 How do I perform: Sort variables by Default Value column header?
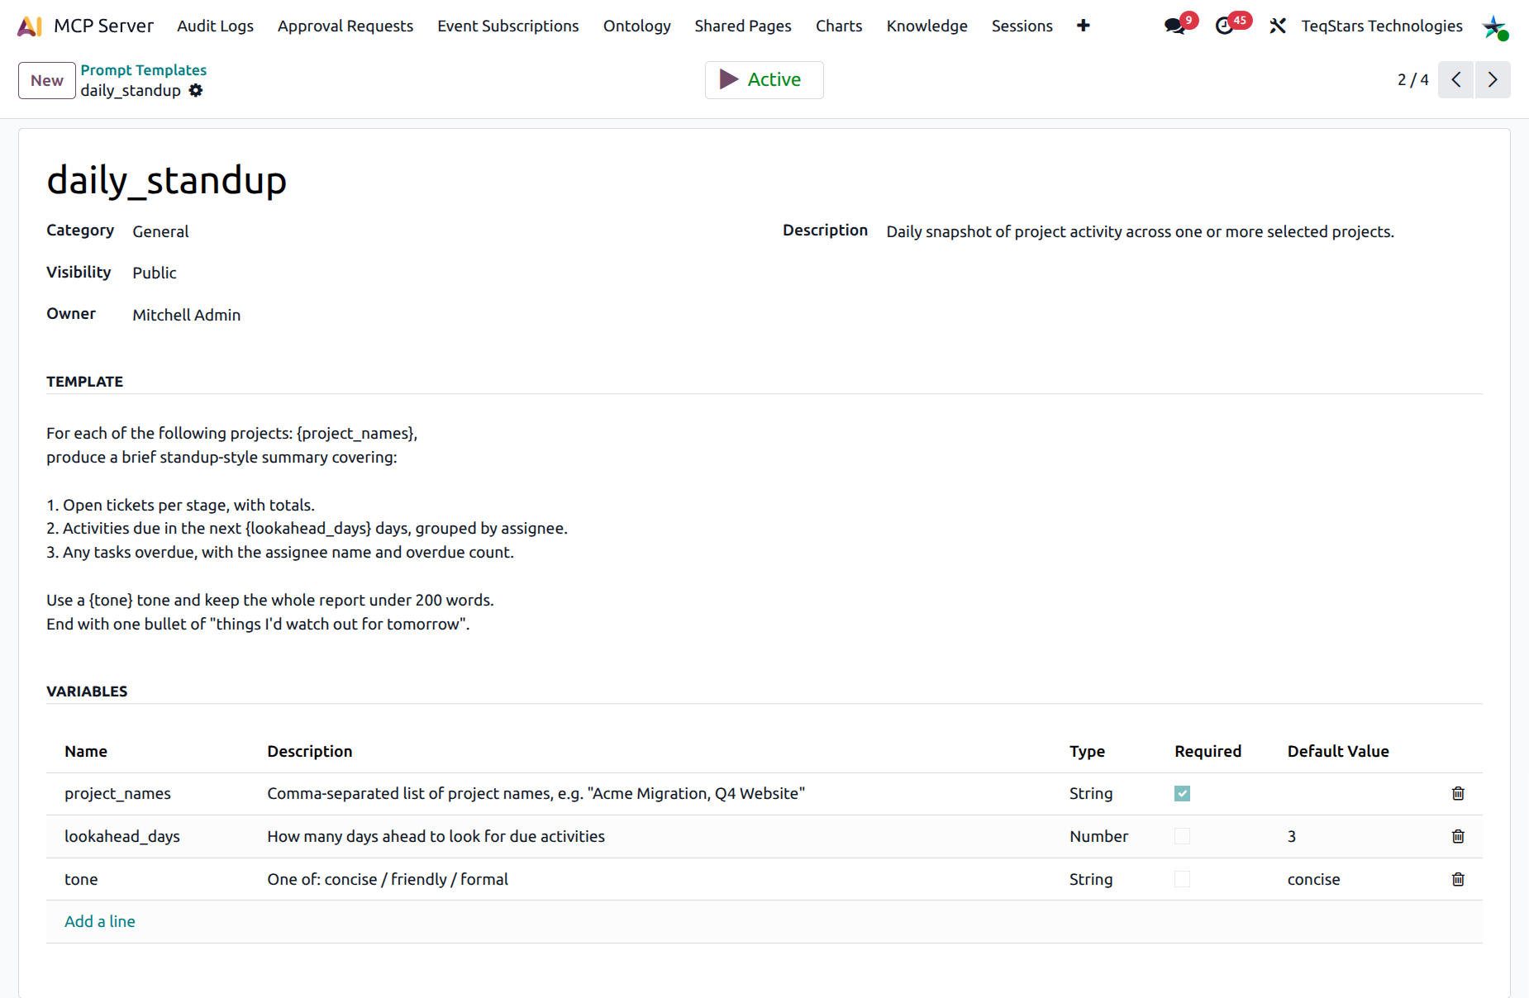1338,751
